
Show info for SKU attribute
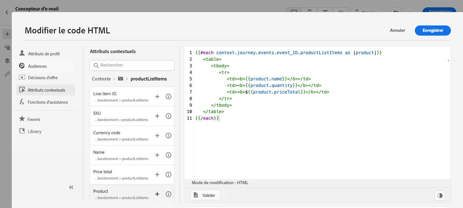point(169,116)
